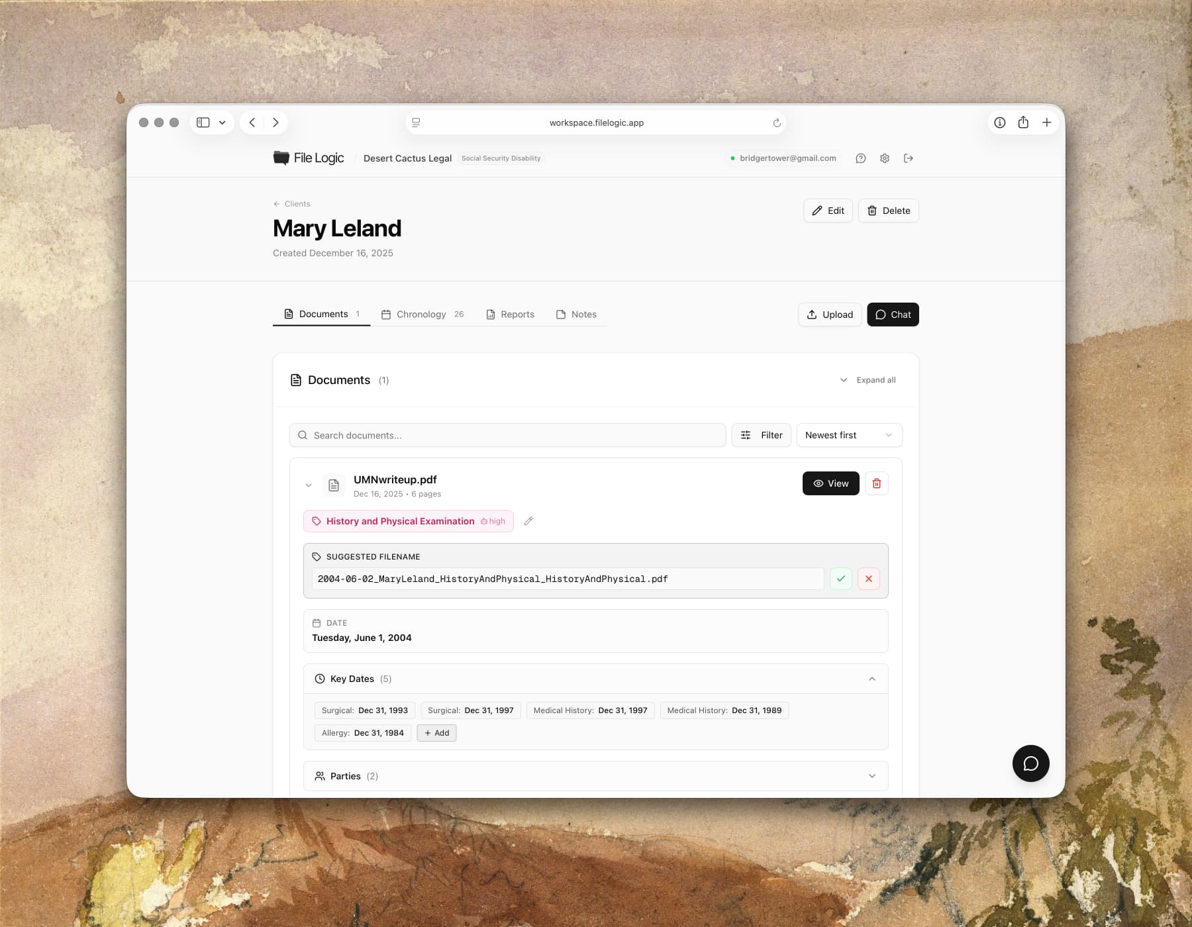1192x927 pixels.
Task: Expand the Parties section
Action: pos(873,775)
